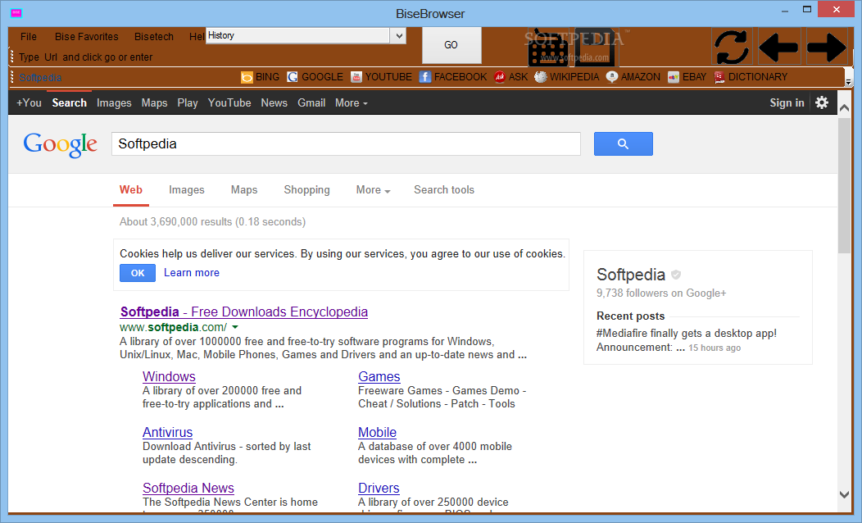
Task: Click the toolbar overflow arrow at right edge
Action: pyautogui.click(x=848, y=82)
